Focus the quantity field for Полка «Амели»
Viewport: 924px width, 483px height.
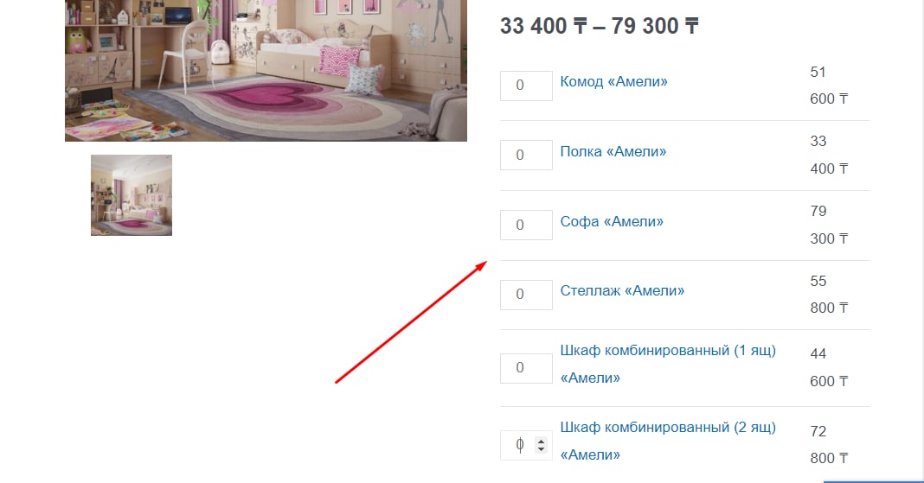pos(526,155)
